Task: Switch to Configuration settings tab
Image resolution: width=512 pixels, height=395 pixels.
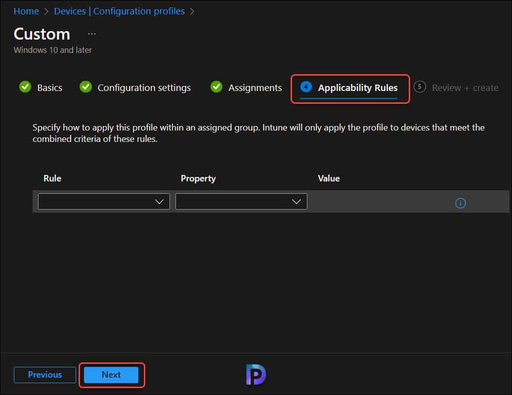Action: pyautogui.click(x=144, y=88)
